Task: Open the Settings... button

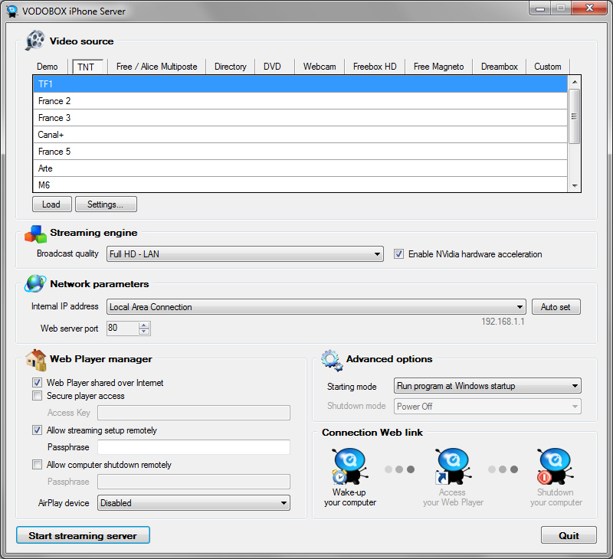Action: point(106,204)
